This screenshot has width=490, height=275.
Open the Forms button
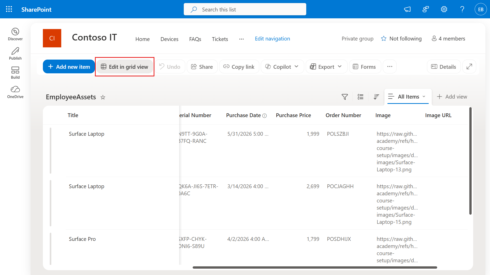365,66
